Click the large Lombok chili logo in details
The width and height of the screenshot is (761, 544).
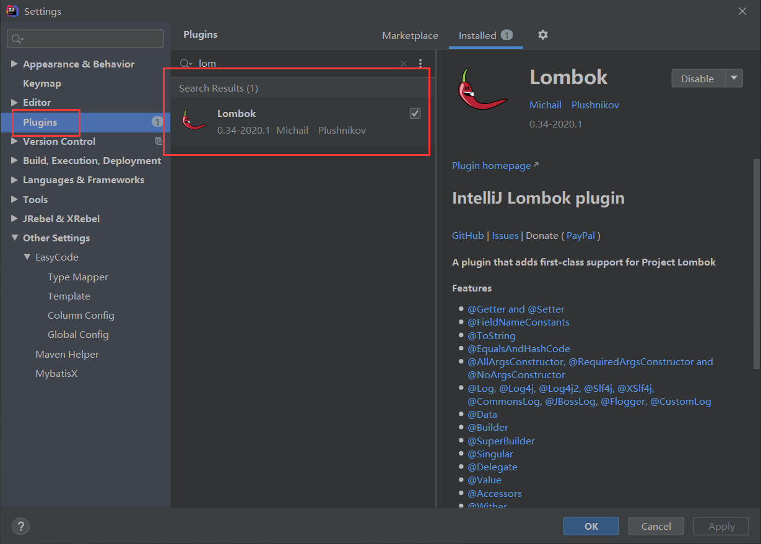click(483, 90)
